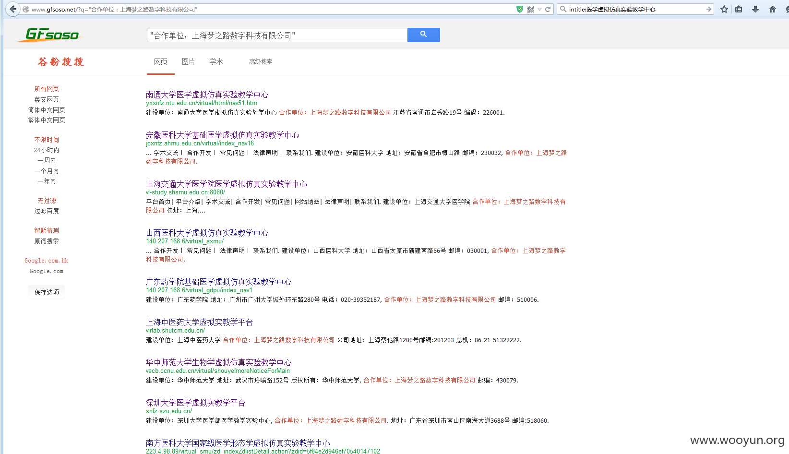Image resolution: width=789 pixels, height=454 pixels.
Task: Open 高级搜索 advanced search
Action: click(x=261, y=61)
